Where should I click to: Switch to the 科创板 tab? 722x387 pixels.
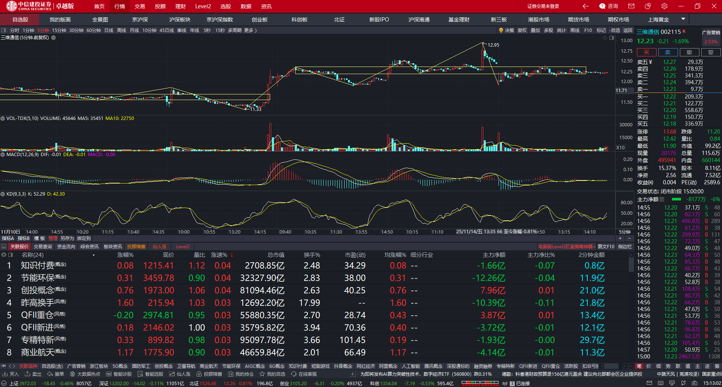click(x=299, y=20)
